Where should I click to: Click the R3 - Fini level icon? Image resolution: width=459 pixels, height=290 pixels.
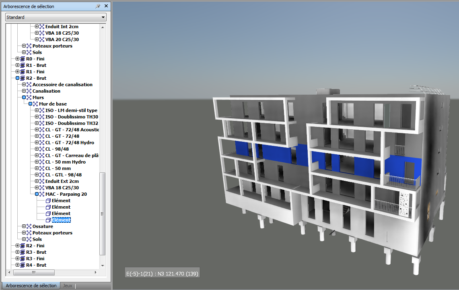click(x=23, y=259)
